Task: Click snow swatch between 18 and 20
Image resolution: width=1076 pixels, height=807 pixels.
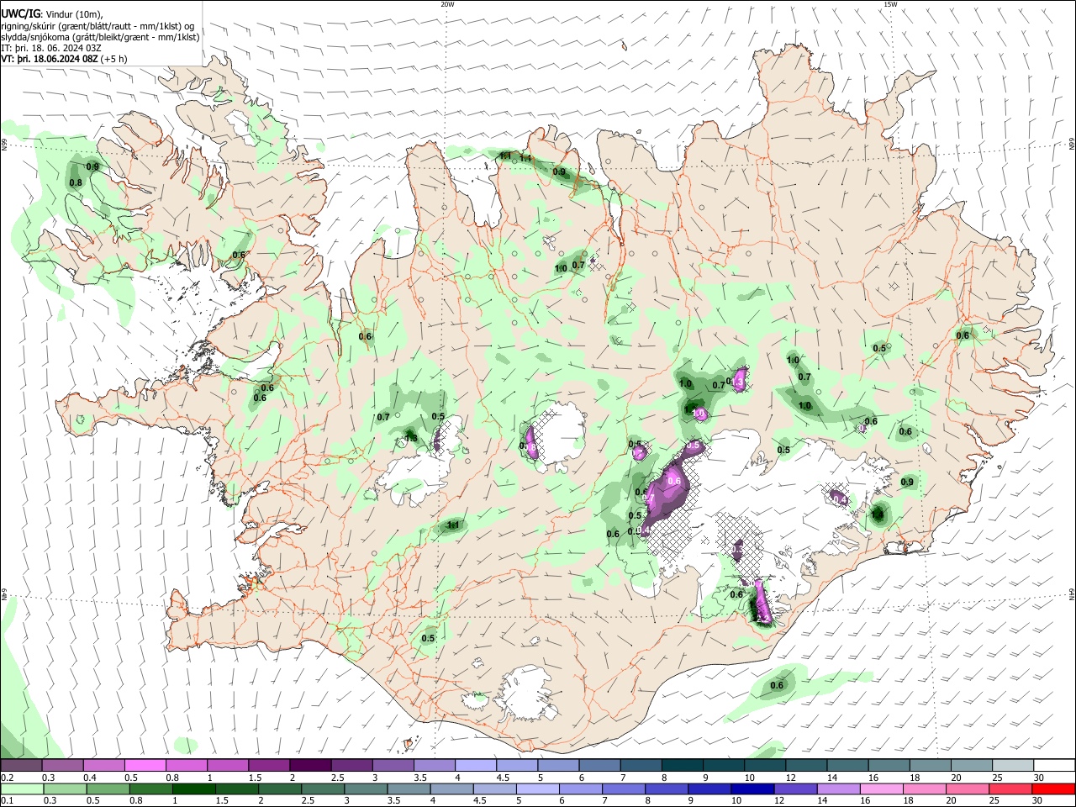Action: coord(931,766)
